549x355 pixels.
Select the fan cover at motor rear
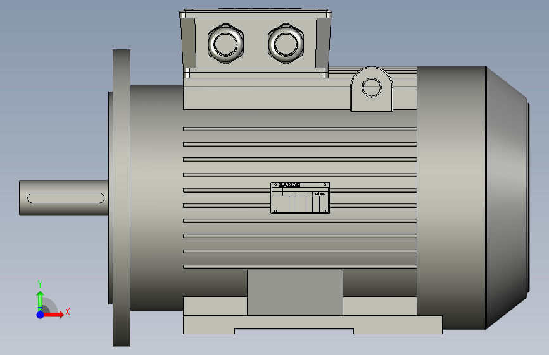click(x=472, y=198)
